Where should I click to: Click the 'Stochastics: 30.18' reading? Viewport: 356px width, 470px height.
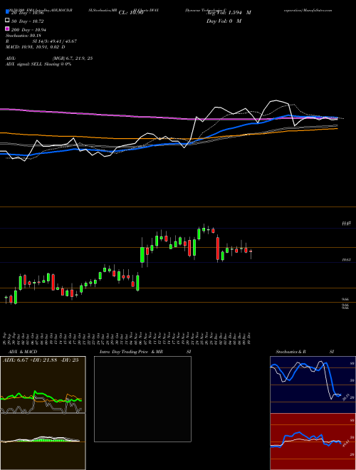23,36
